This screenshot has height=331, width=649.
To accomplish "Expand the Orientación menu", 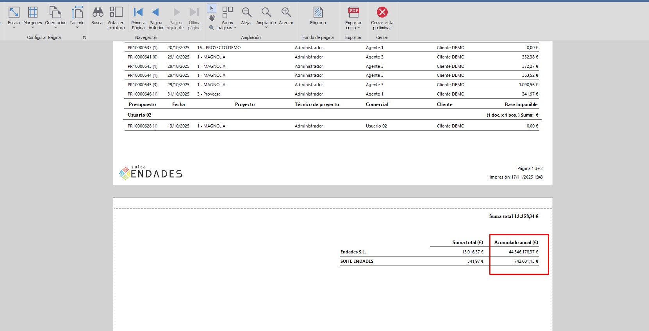I will [x=55, y=17].
